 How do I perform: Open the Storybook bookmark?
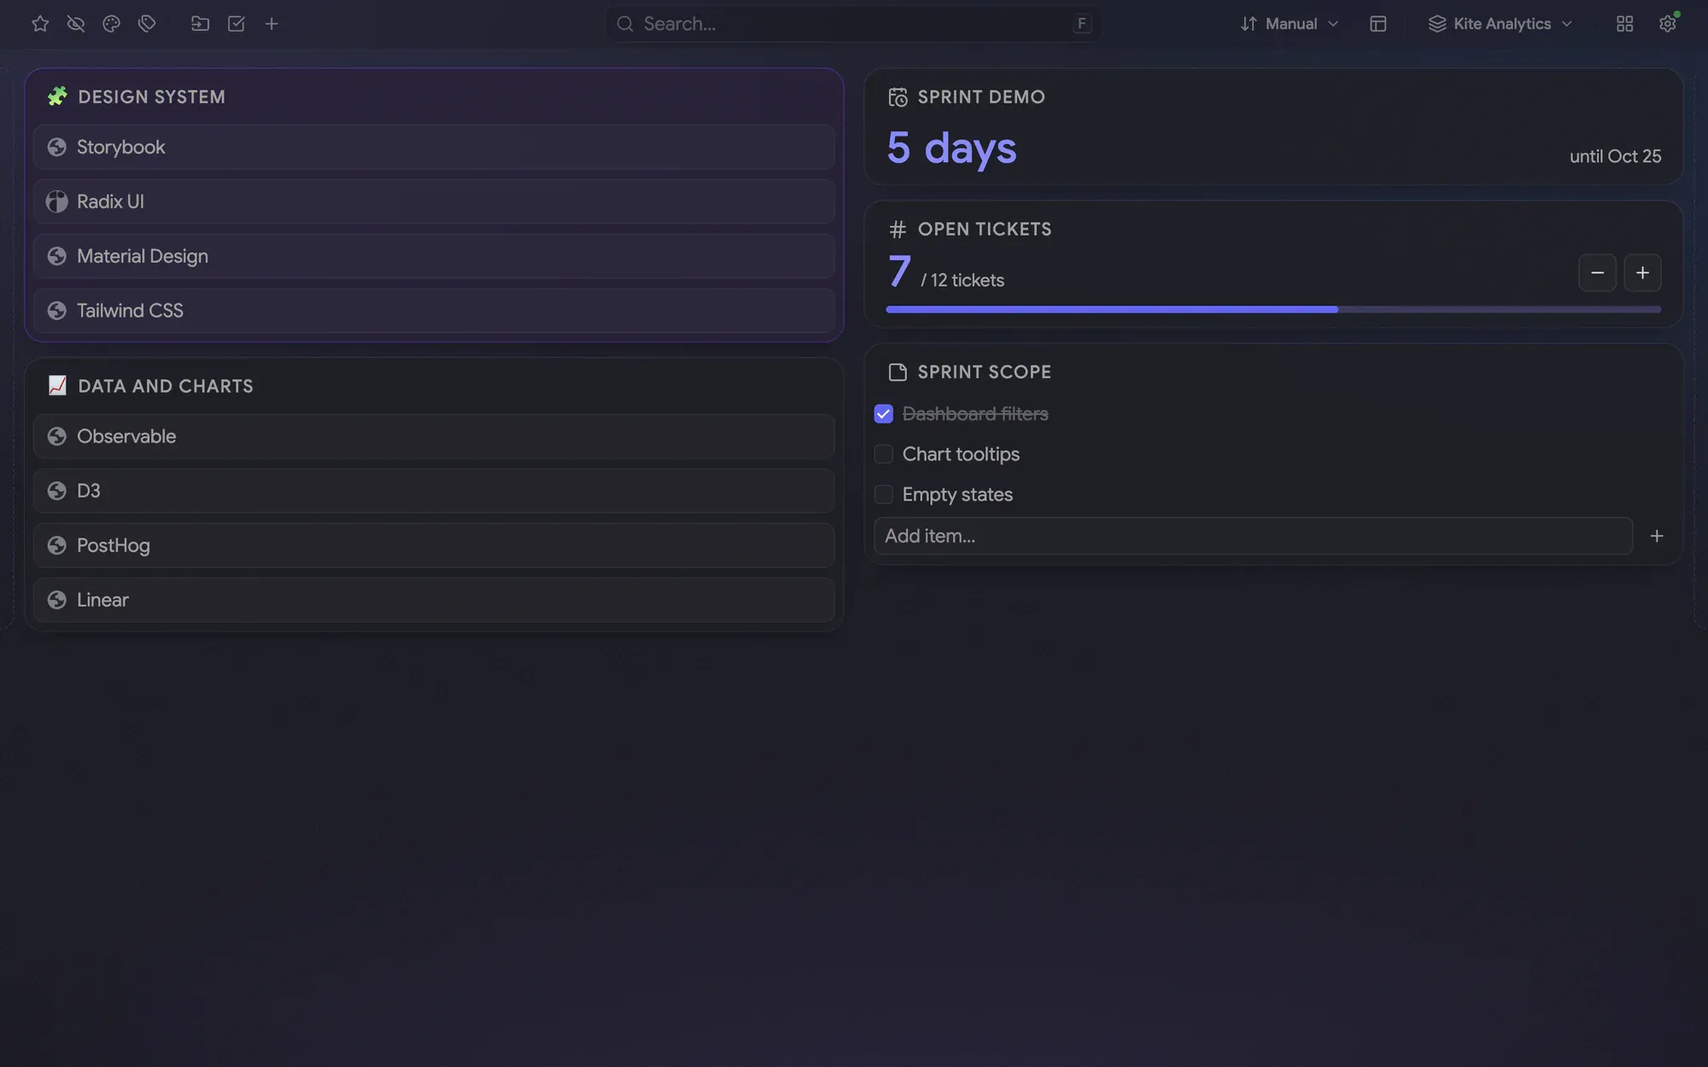[434, 147]
